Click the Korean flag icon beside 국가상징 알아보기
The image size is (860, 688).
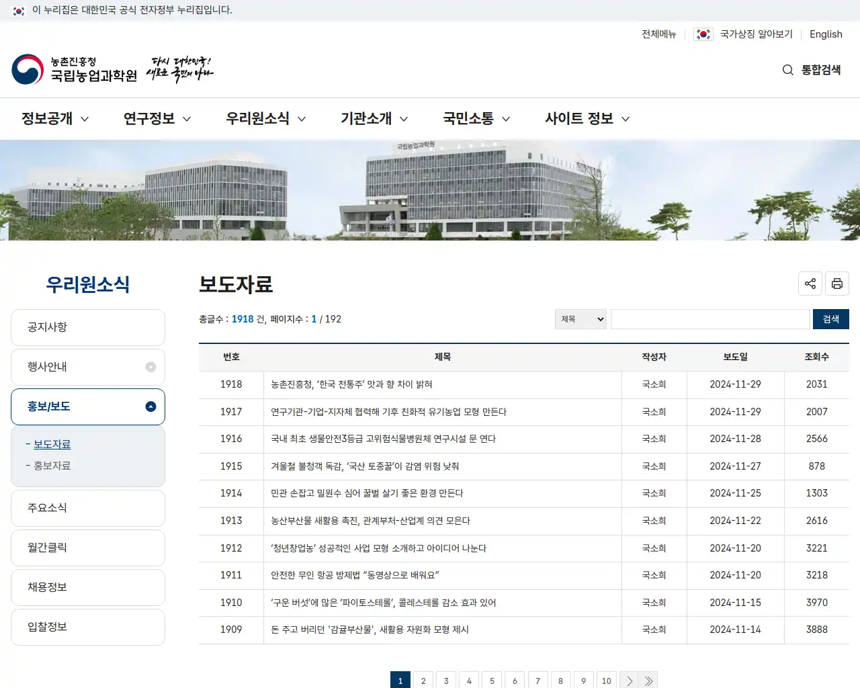click(x=703, y=34)
